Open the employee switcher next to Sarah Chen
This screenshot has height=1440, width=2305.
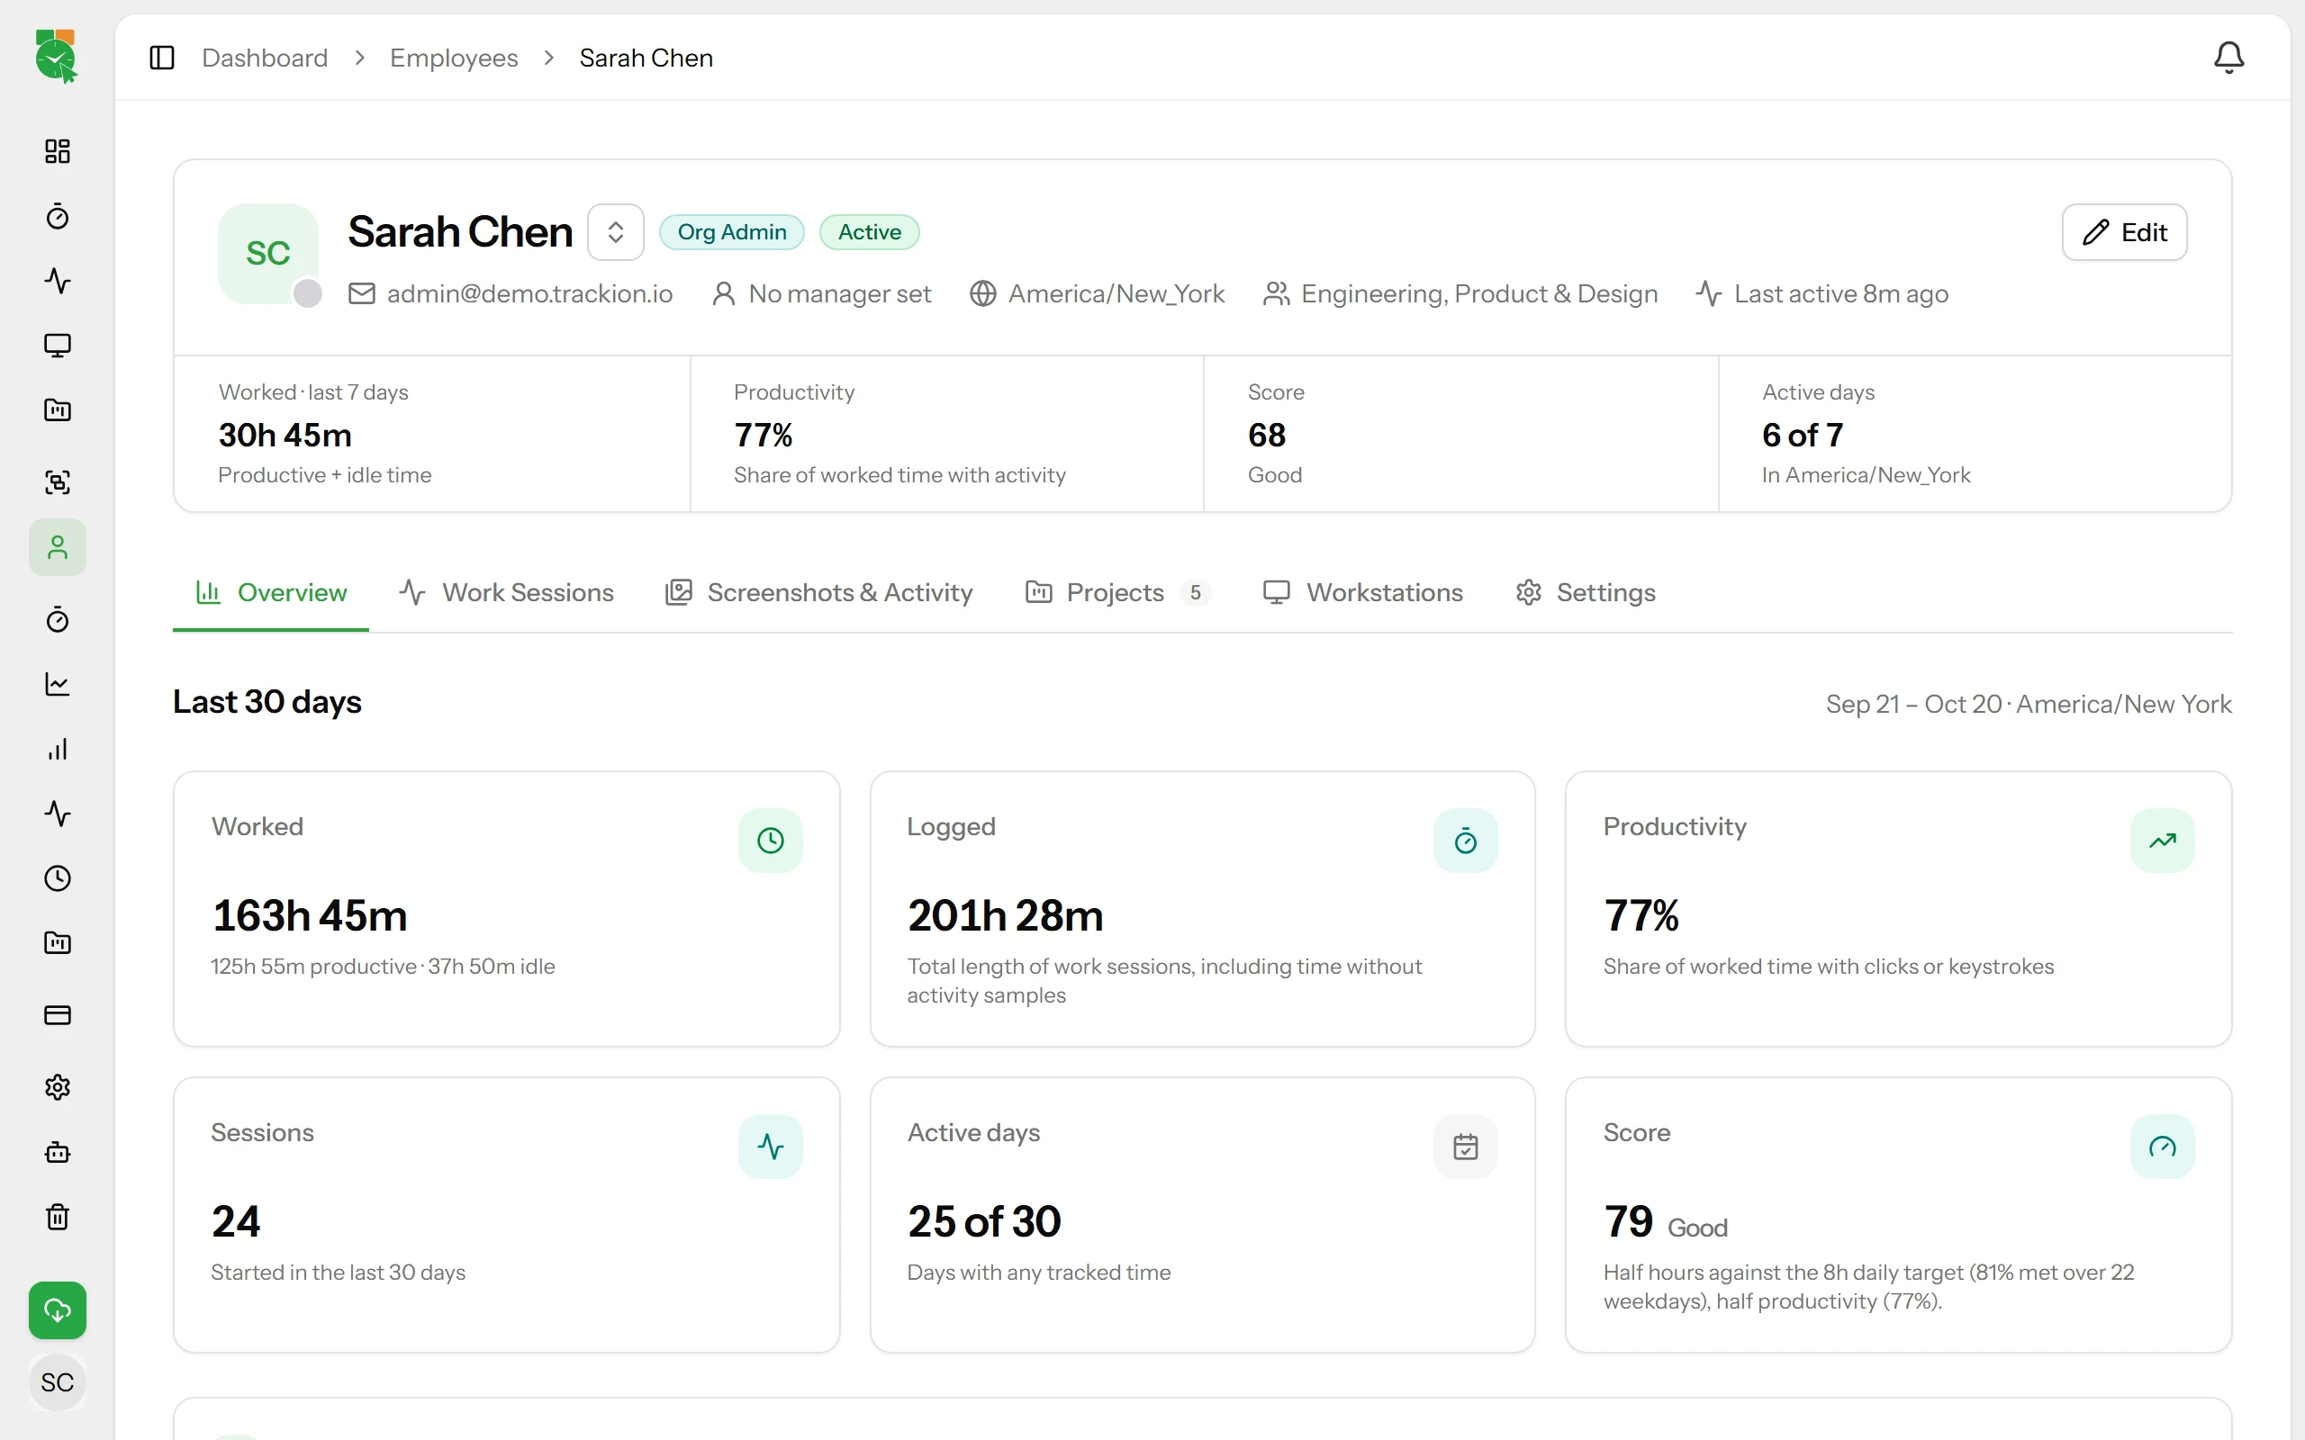[x=615, y=232]
